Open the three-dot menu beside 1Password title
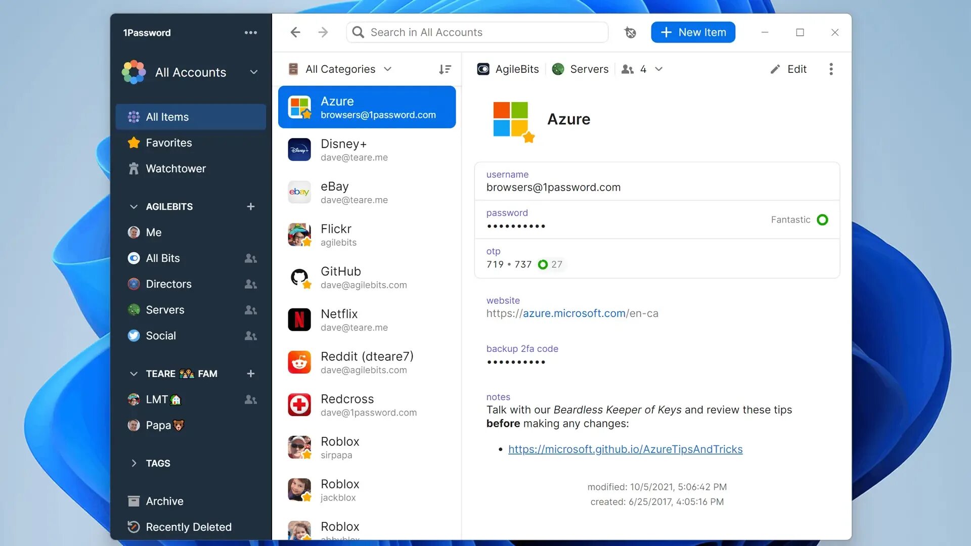 pos(250,32)
